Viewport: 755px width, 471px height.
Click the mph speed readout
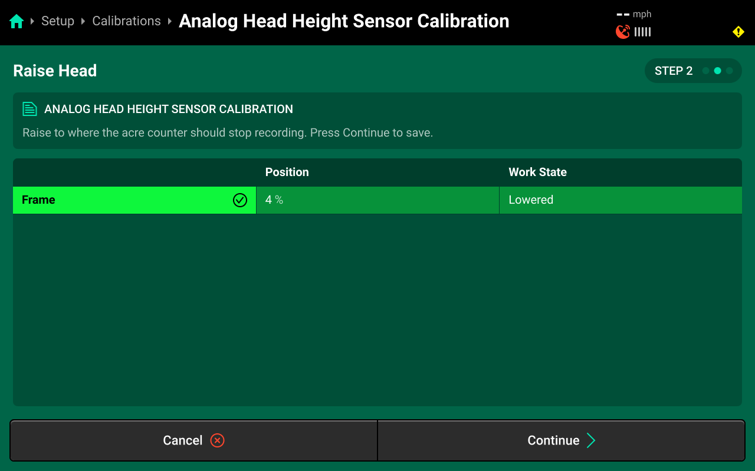pyautogui.click(x=634, y=14)
